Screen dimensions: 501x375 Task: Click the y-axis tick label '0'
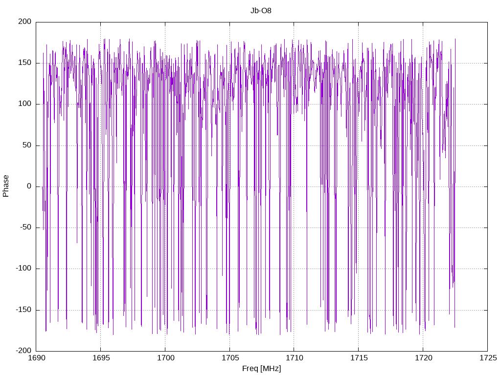(29, 186)
